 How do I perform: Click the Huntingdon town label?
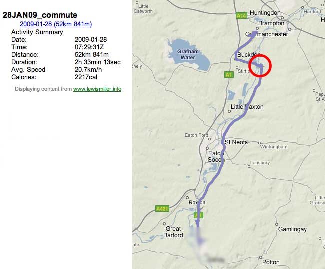click(x=265, y=13)
